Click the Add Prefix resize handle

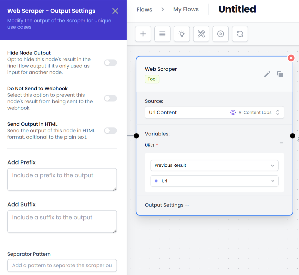pos(114,189)
